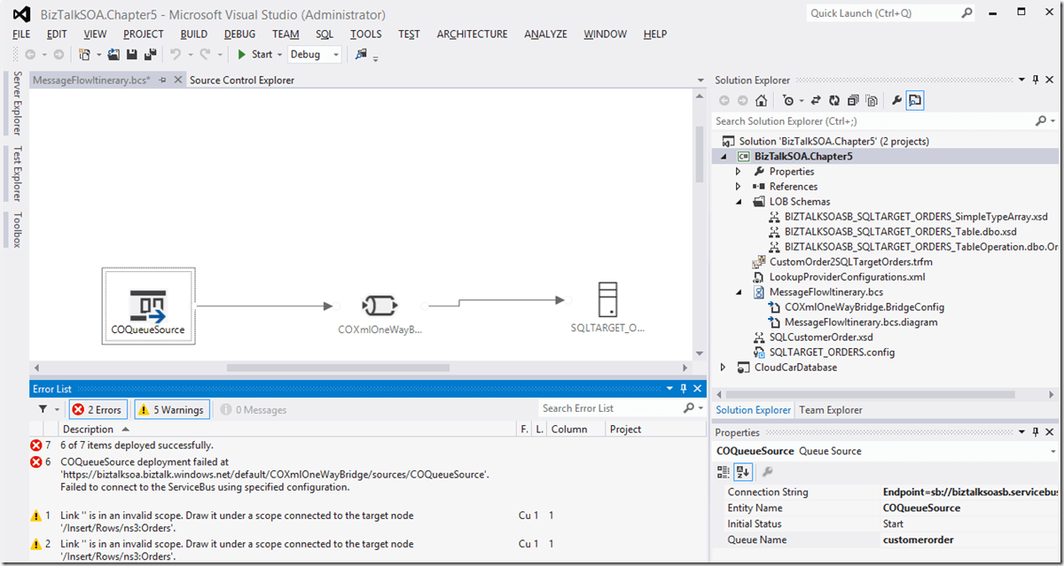
Task: Switch to the Team Explorer tab
Action: point(830,410)
